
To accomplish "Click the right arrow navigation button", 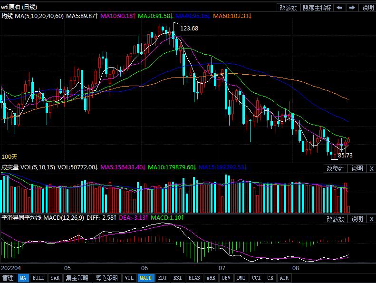I will tap(352, 8).
